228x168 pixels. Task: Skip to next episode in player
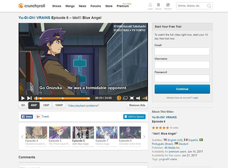(x=29, y=98)
